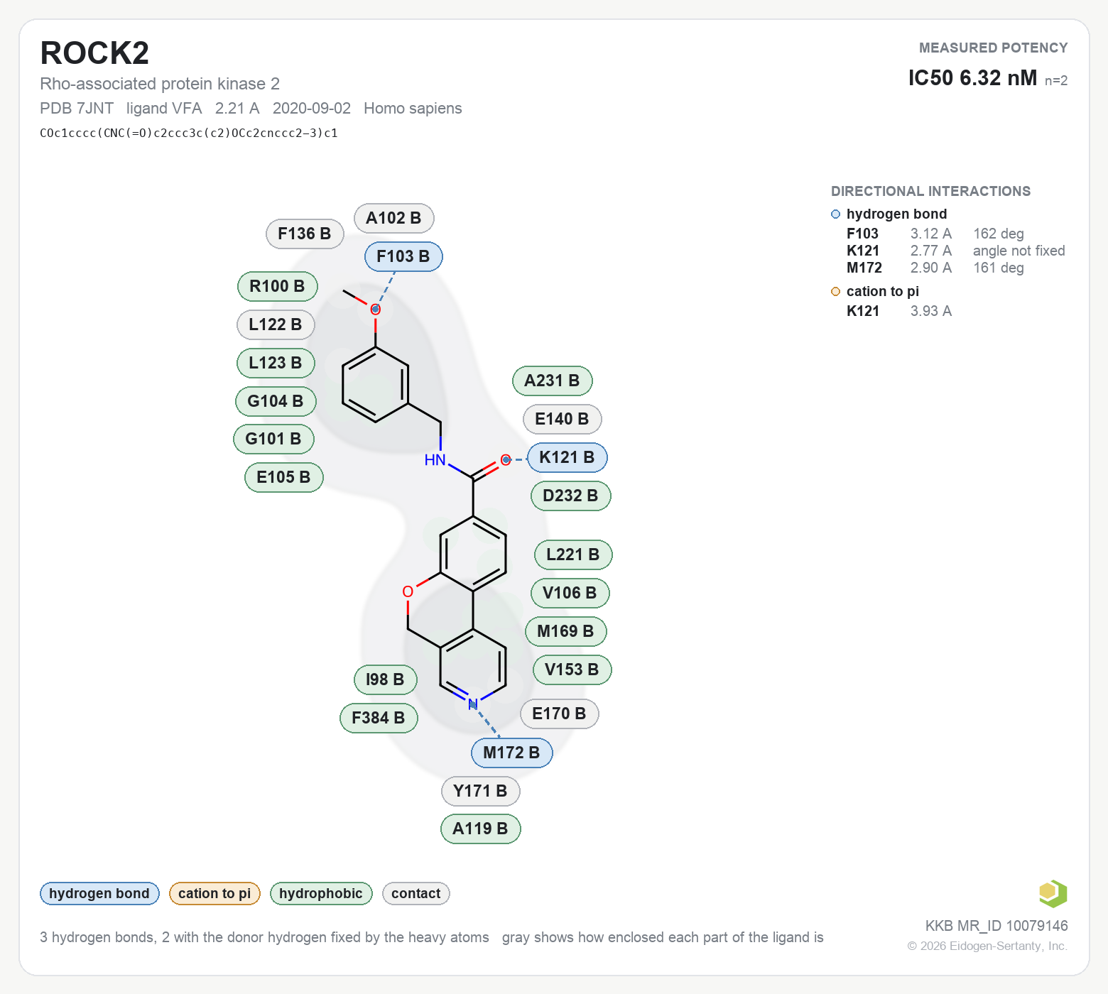Click the HN amide group in ligand
1108x994 pixels.
[x=435, y=460]
